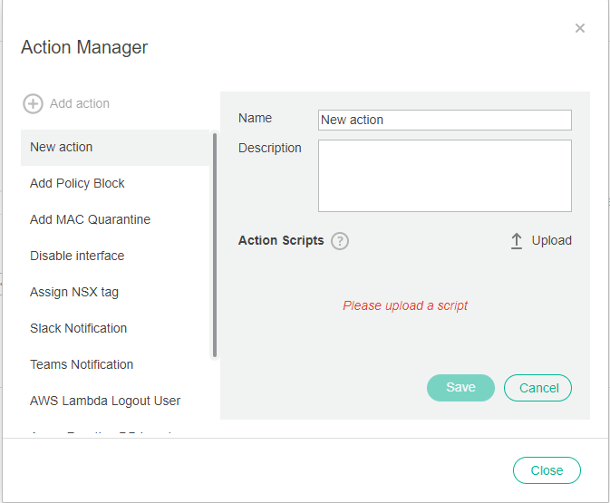Select Assign NSX tag action
Image resolution: width=610 pixels, height=503 pixels.
click(x=73, y=292)
